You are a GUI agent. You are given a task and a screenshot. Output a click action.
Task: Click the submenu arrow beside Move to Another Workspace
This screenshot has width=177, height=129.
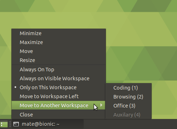tap(101, 105)
